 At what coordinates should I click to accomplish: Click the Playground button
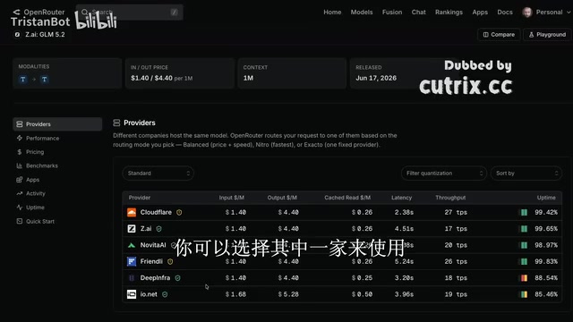[x=547, y=34]
